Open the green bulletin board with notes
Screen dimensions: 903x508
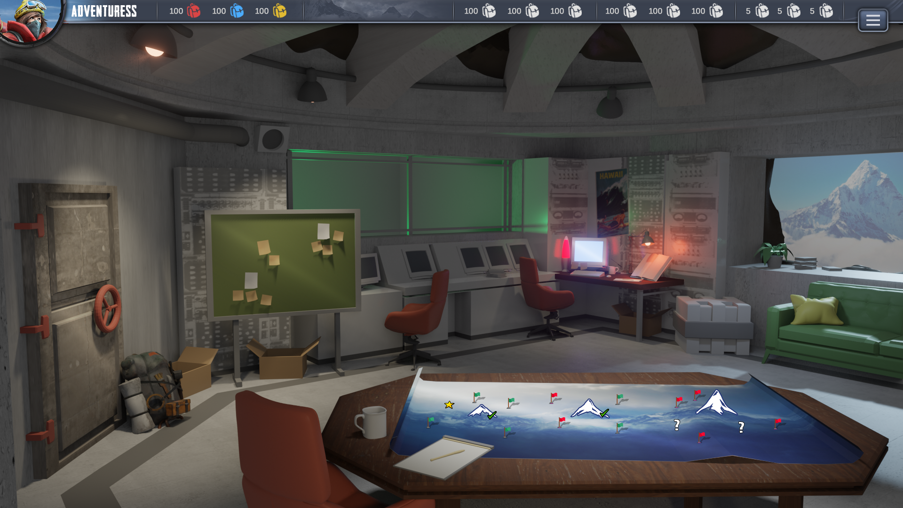coord(283,263)
